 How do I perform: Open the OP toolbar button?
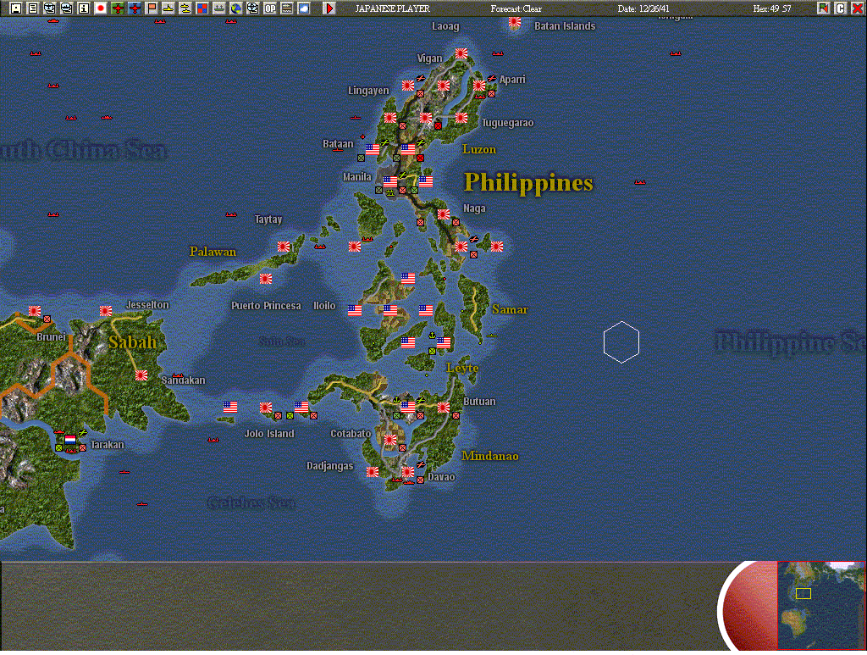(270, 8)
